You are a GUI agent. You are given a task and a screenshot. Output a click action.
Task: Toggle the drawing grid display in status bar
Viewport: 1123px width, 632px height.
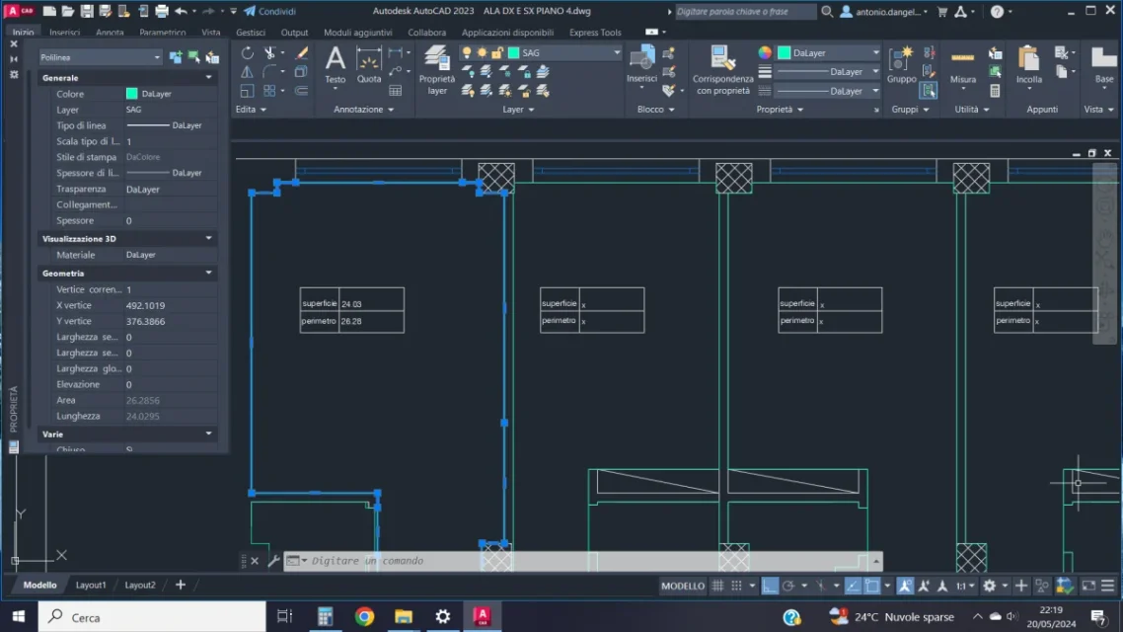tap(717, 586)
